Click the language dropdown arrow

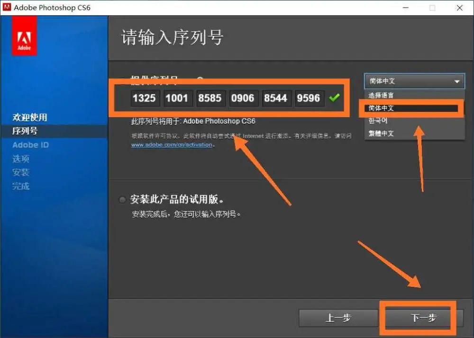(x=457, y=81)
